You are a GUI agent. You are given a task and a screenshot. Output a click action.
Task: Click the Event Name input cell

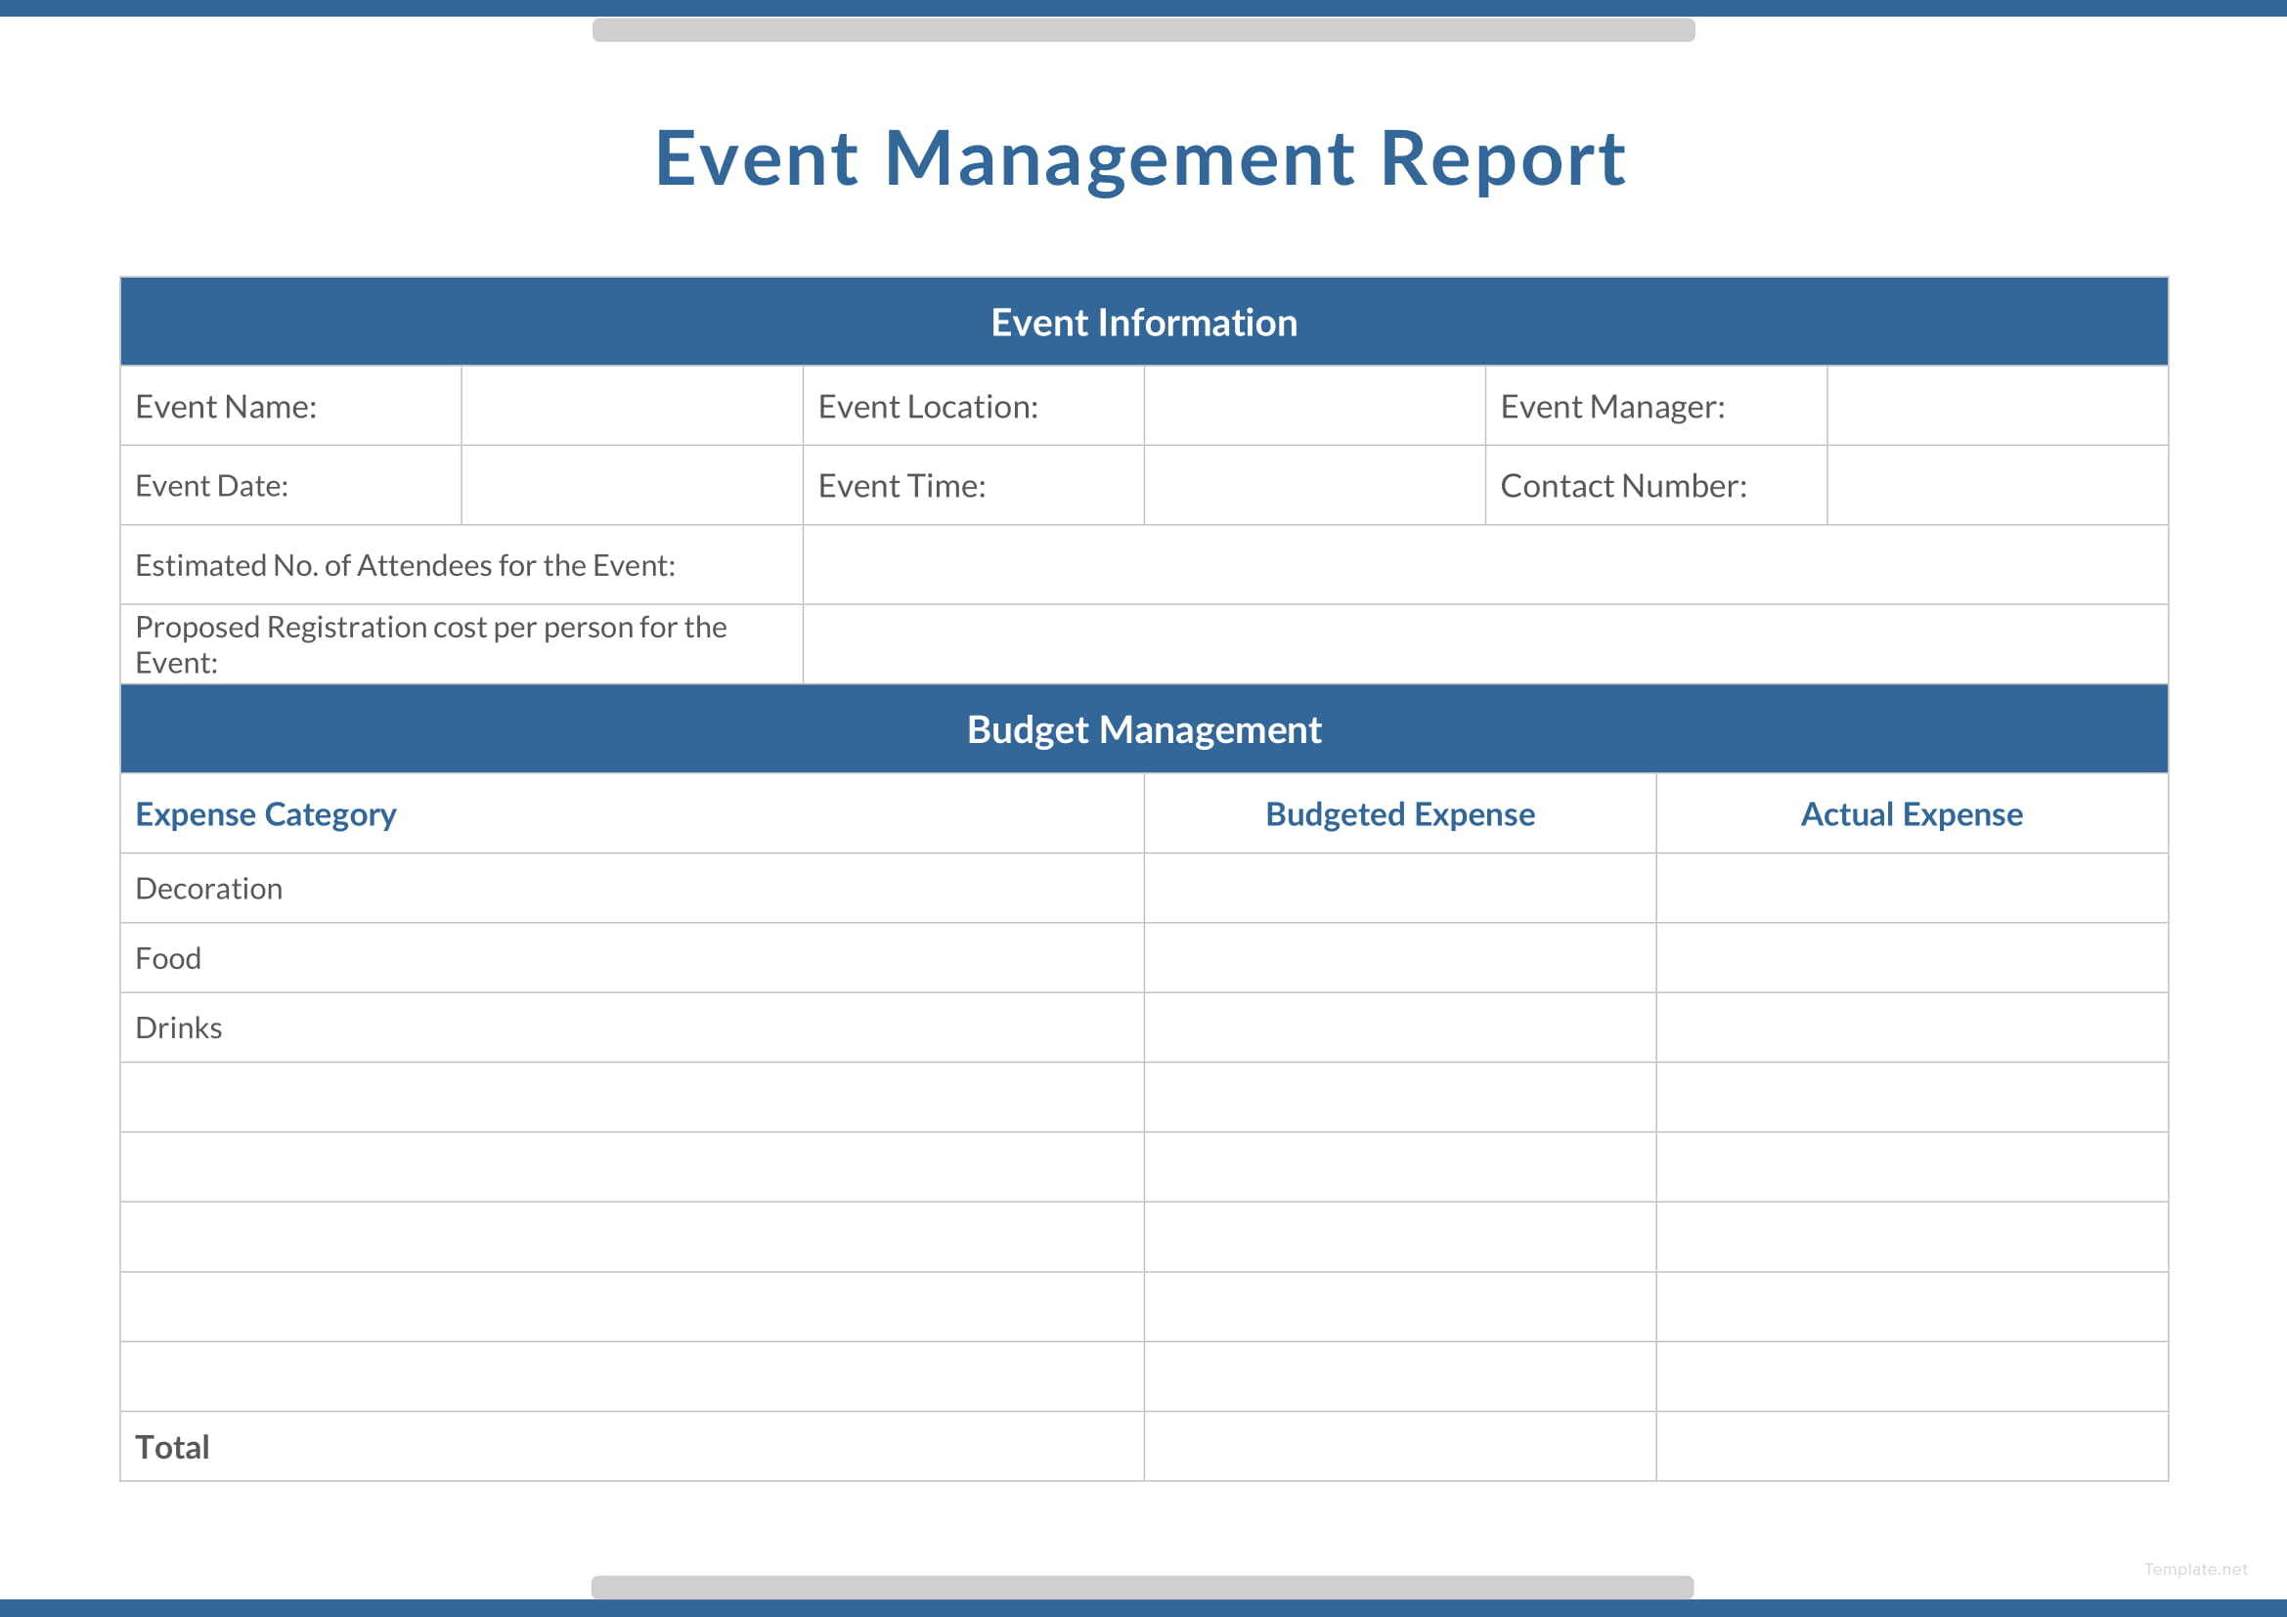632,407
